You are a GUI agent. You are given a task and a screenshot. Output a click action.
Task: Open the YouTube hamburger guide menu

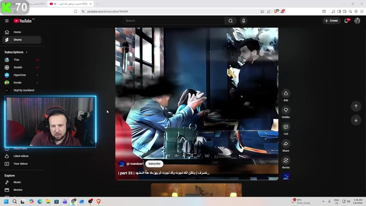(7, 21)
